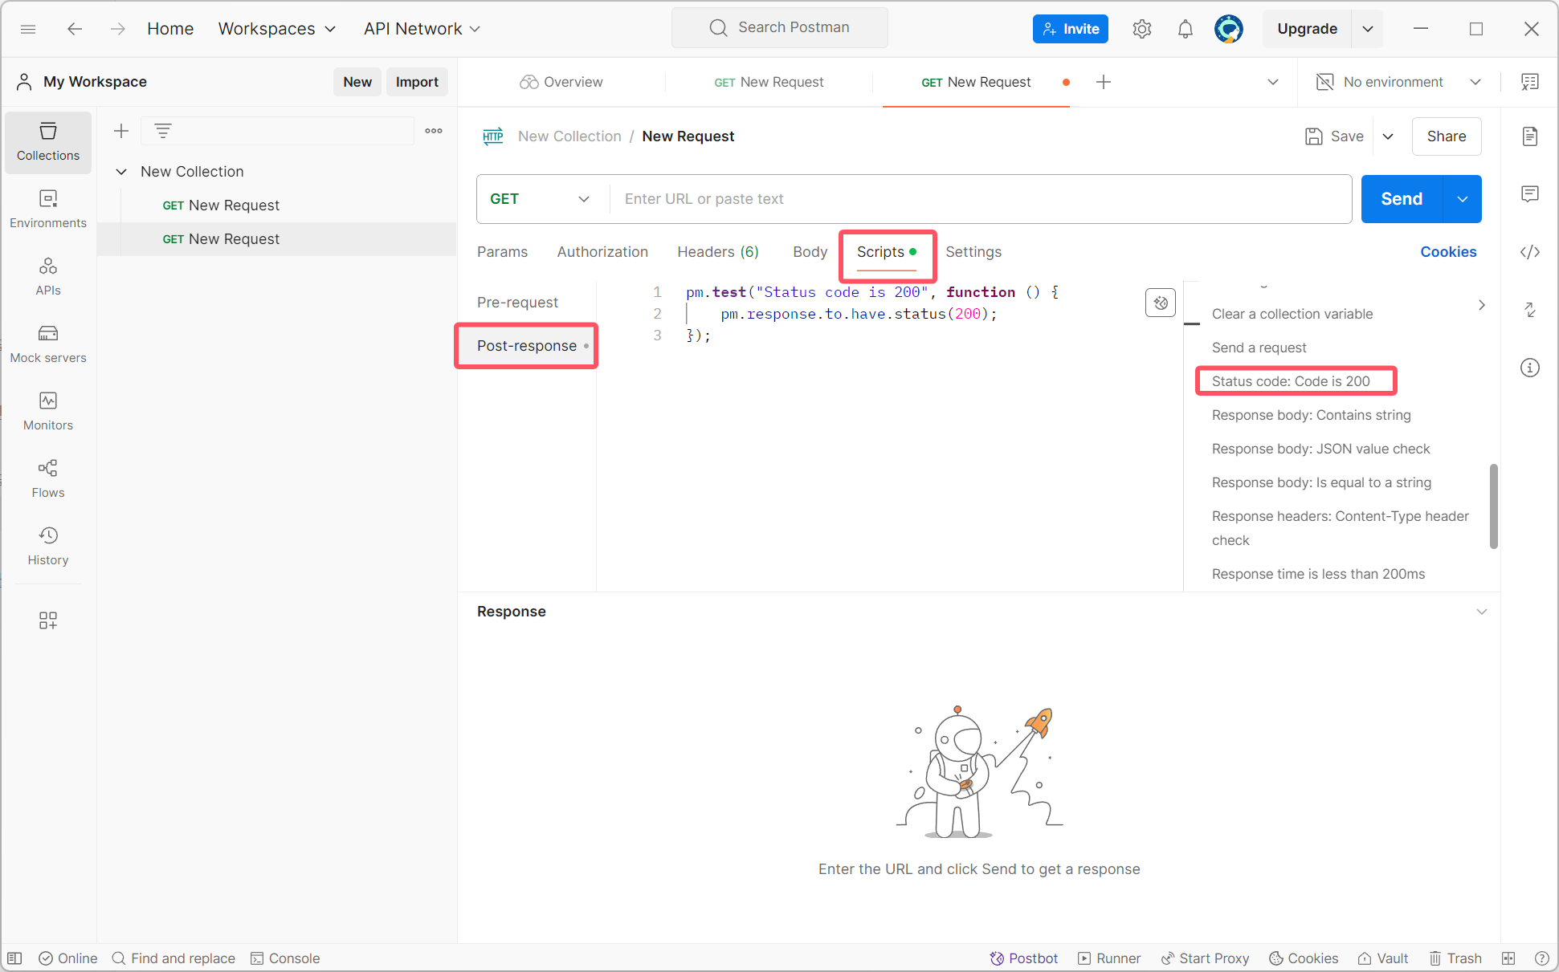This screenshot has width=1559, height=972.
Task: Insert snippet Response time is less than 200ms
Action: click(1318, 574)
